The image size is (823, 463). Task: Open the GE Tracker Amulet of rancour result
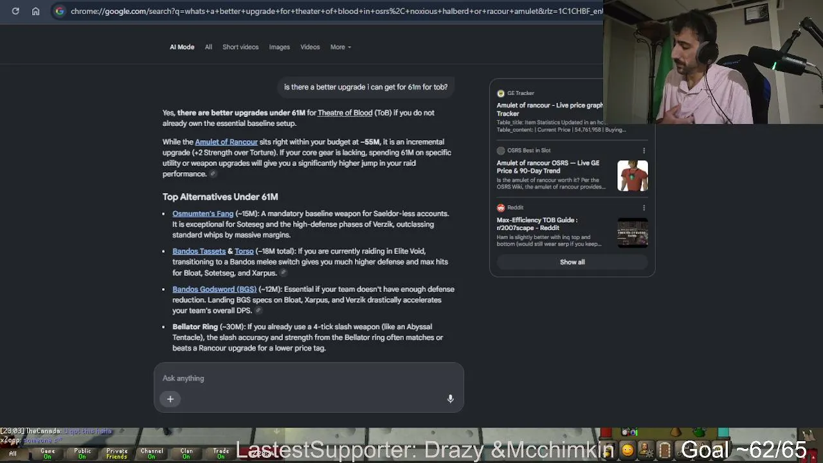click(x=550, y=109)
